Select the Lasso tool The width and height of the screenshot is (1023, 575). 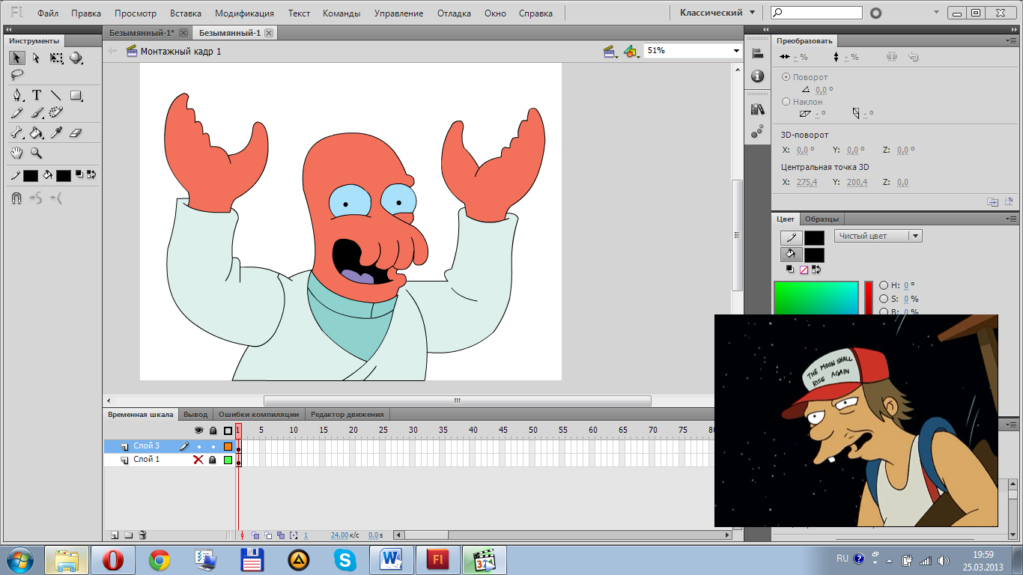click(x=16, y=74)
